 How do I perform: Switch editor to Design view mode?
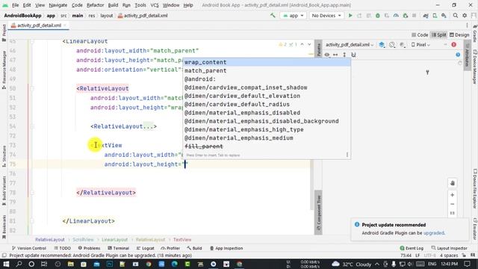(459, 35)
